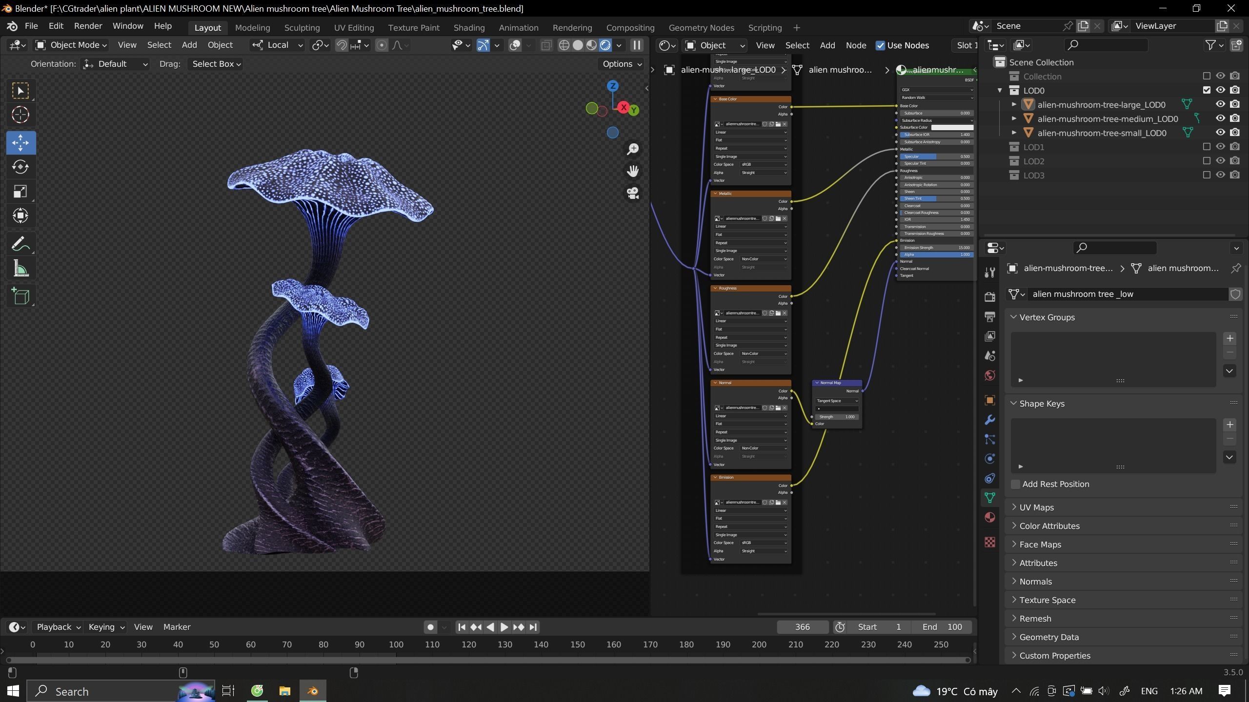Select the Select Box tool in viewport toolbar

[x=20, y=91]
